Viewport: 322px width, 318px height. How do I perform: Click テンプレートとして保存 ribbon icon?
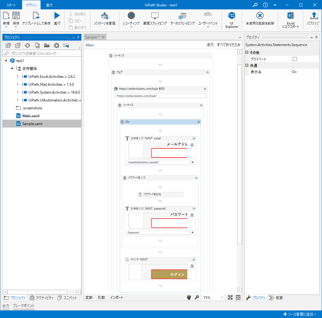point(36,16)
